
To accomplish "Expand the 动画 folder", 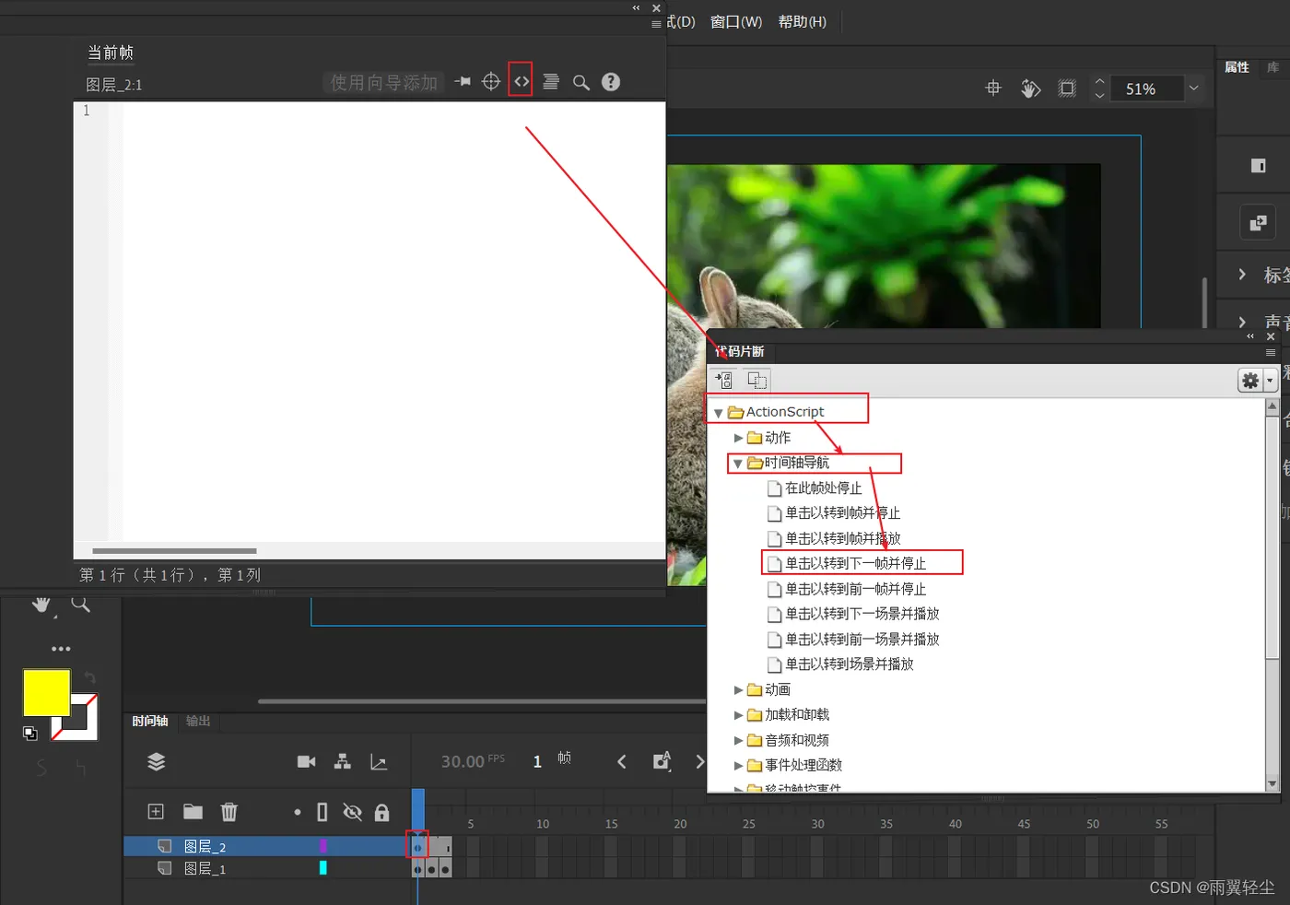I will coord(738,689).
